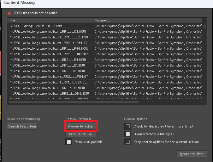Click the Browse for files button

tap(81, 134)
